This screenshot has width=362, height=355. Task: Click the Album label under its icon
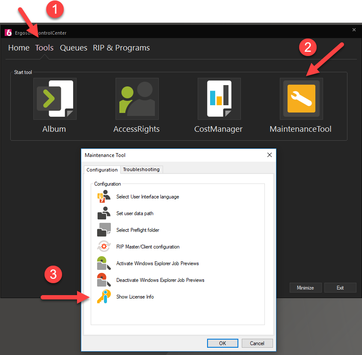[54, 129]
